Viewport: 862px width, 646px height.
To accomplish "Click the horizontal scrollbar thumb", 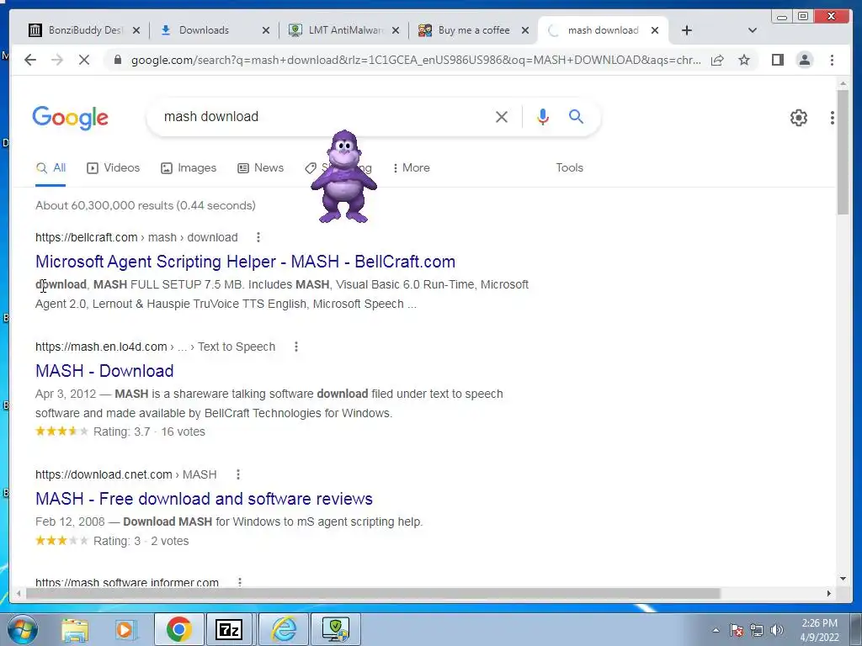I will tap(373, 593).
